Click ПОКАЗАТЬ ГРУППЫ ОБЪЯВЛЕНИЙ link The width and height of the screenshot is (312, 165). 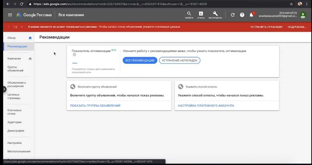point(95,106)
